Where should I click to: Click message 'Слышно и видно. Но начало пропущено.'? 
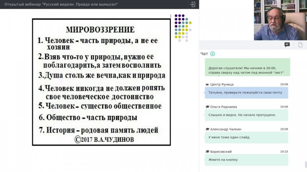click(246, 115)
